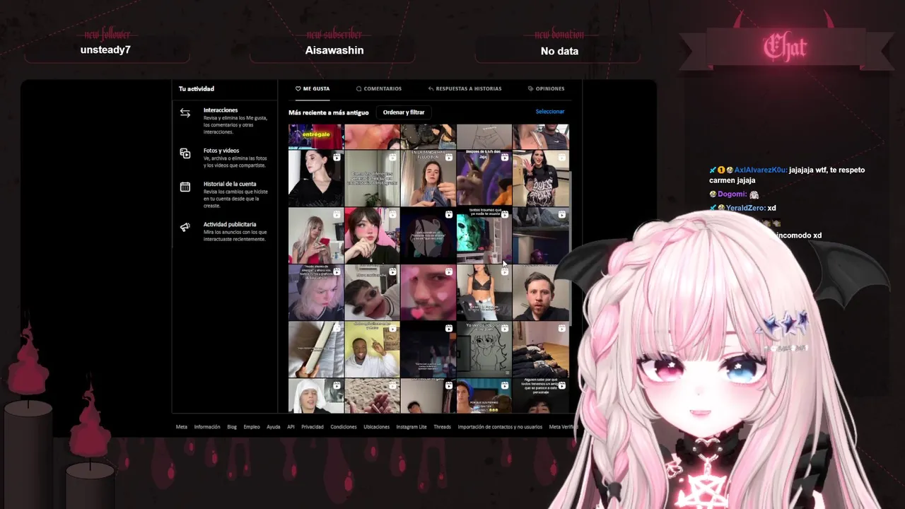Open the Shrek donkey thumbnail

[484, 178]
